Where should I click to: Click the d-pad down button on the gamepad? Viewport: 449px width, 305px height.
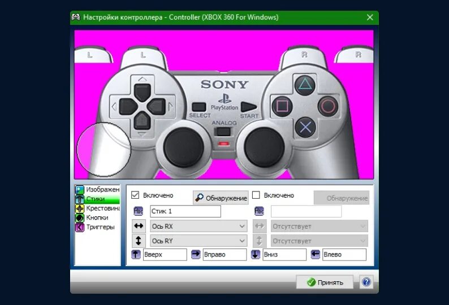click(142, 121)
